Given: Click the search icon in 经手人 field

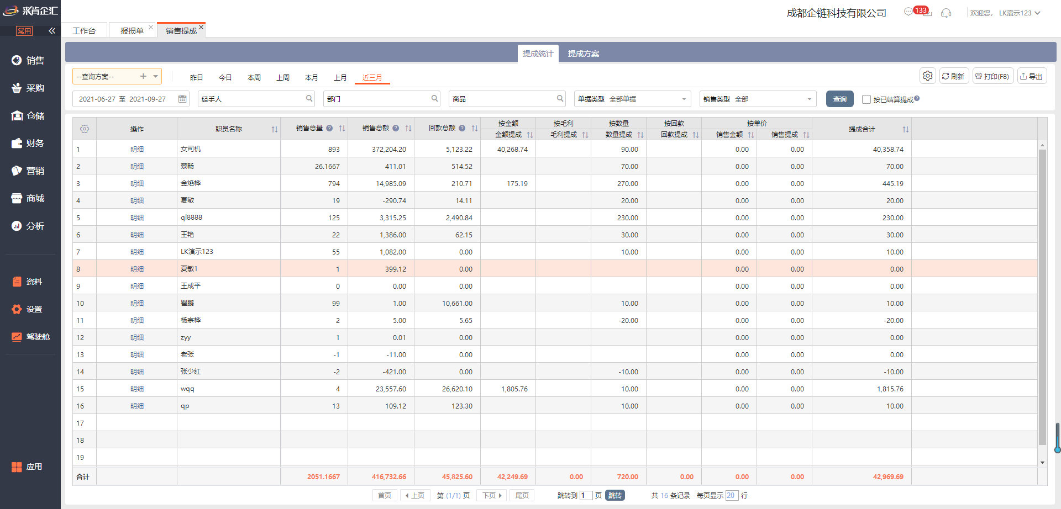Looking at the screenshot, I should point(309,99).
